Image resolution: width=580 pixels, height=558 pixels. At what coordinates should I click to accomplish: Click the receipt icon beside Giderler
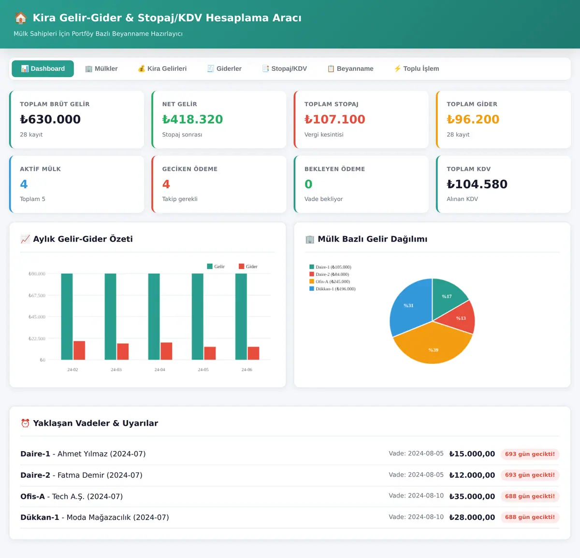(211, 69)
